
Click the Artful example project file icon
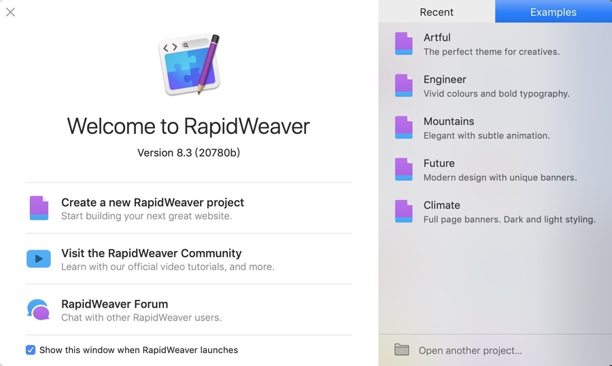404,44
